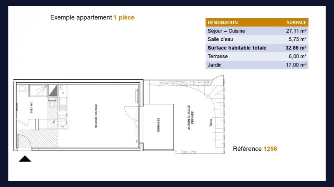Click the TERRASSE area on floor plan
The image size is (334, 187).
pos(159,125)
